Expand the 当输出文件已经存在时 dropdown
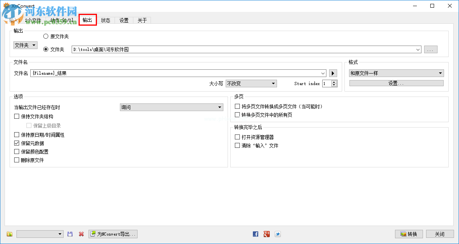 [171, 107]
